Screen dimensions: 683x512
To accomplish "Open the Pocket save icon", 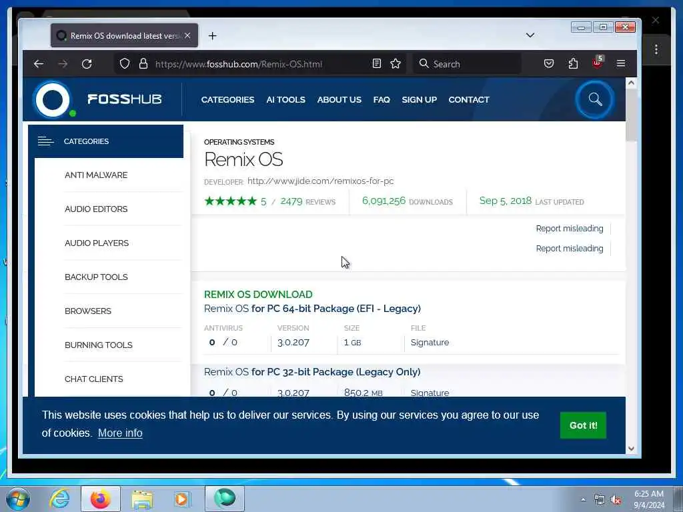I will 549,64.
